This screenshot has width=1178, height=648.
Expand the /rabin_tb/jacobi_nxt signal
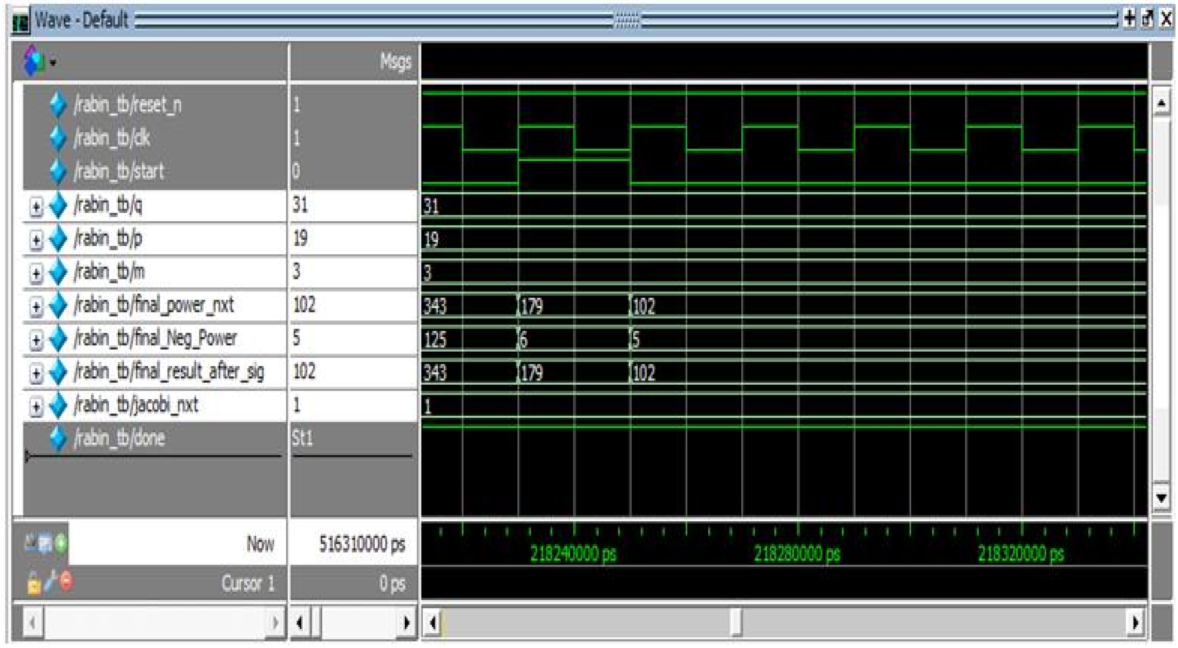point(36,406)
